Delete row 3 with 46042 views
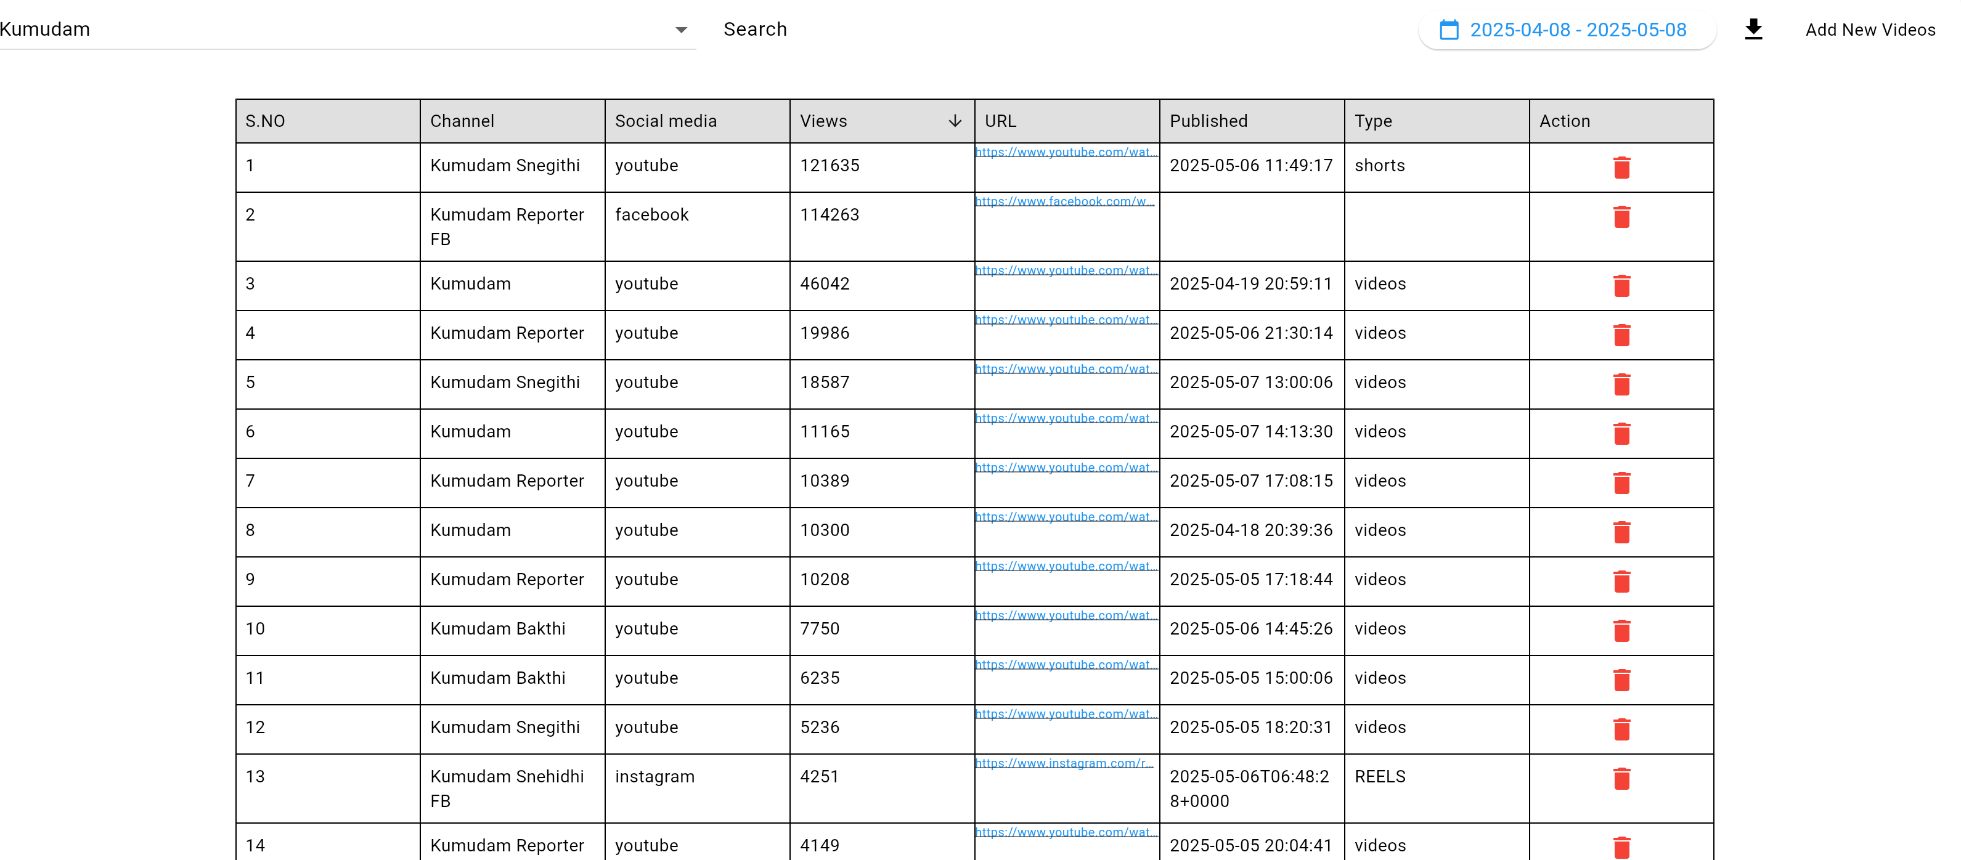Viewport: 1961px width, 860px height. pos(1621,286)
